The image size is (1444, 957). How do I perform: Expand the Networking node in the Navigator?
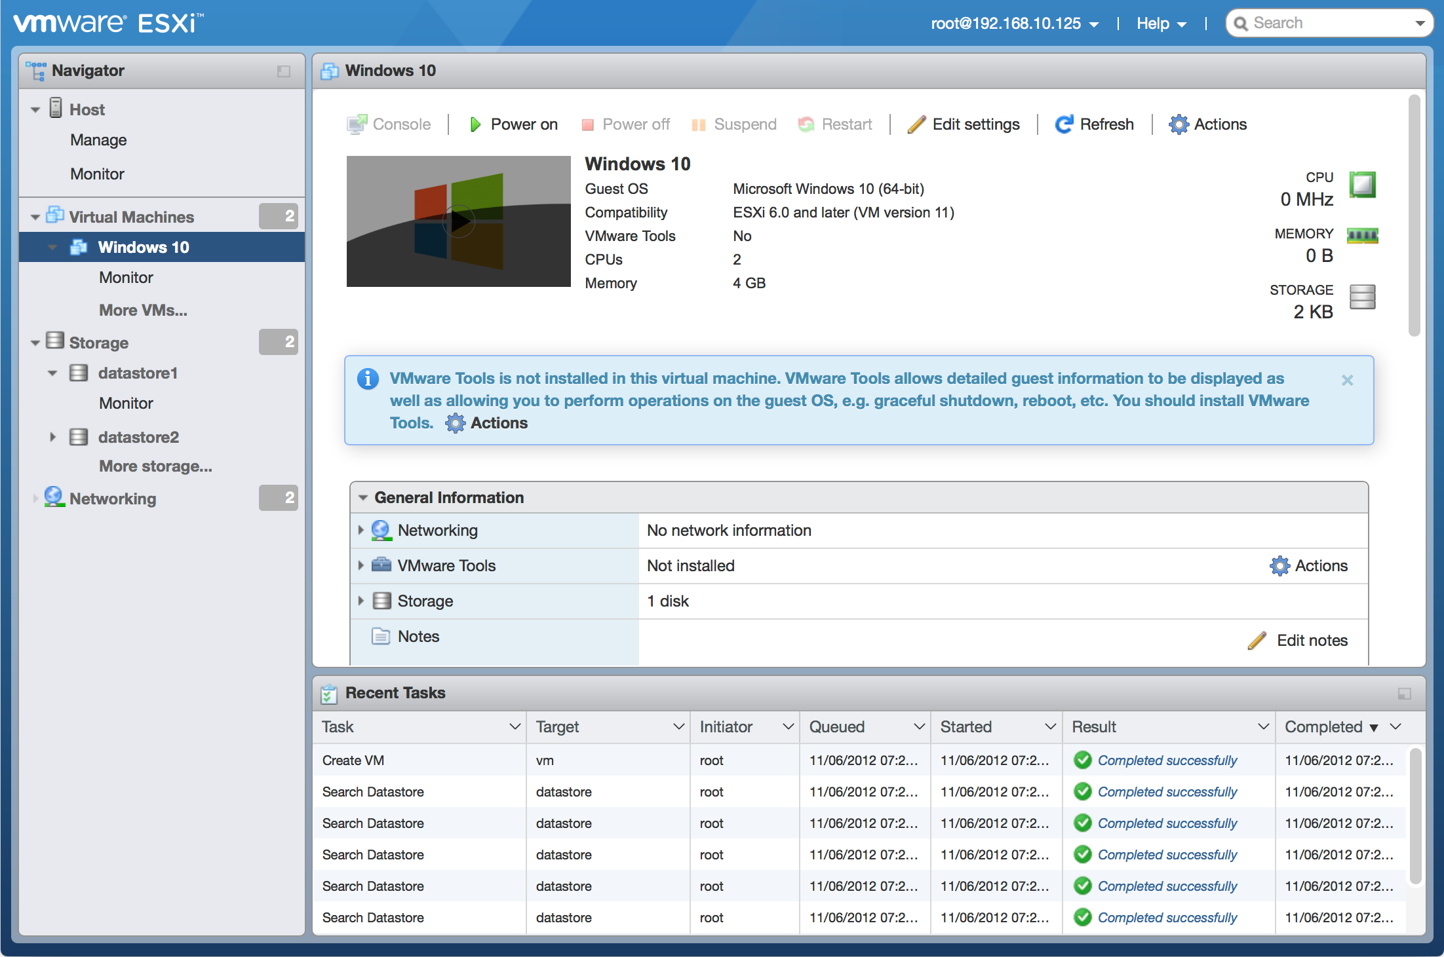click(35, 499)
